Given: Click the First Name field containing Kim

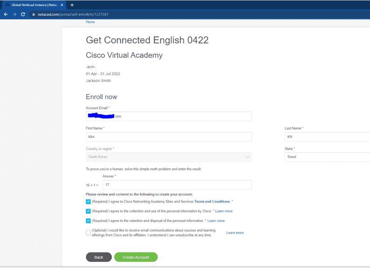Looking at the screenshot, I should [169, 137].
